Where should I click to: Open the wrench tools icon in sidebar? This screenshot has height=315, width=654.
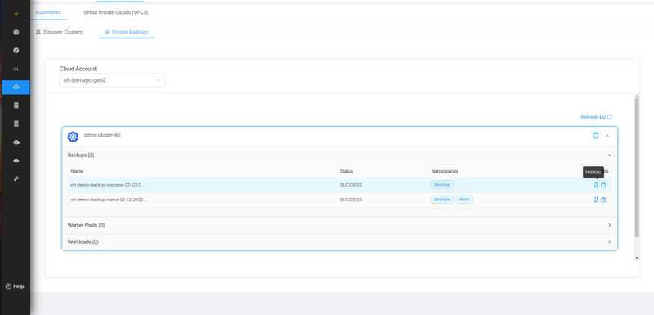point(16,179)
